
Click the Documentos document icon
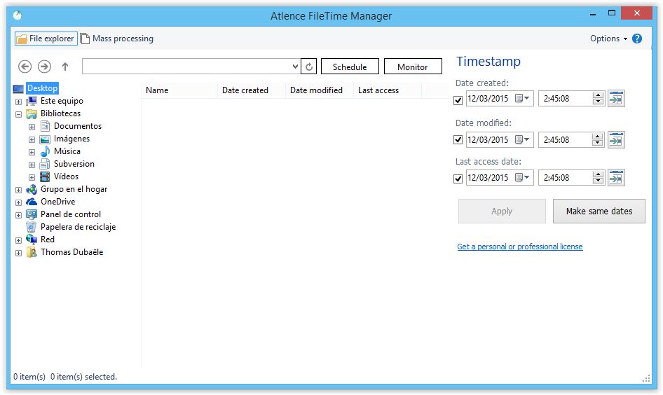pyautogui.click(x=46, y=126)
